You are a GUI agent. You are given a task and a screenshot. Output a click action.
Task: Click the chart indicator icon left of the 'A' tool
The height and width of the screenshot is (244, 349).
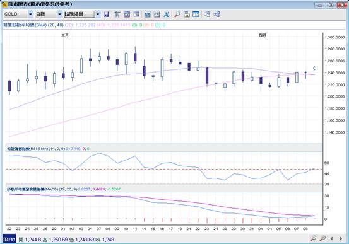click(157, 15)
